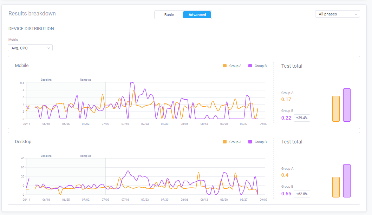The width and height of the screenshot is (372, 215).
Task: Click the Metric field label
Action: click(x=13, y=40)
